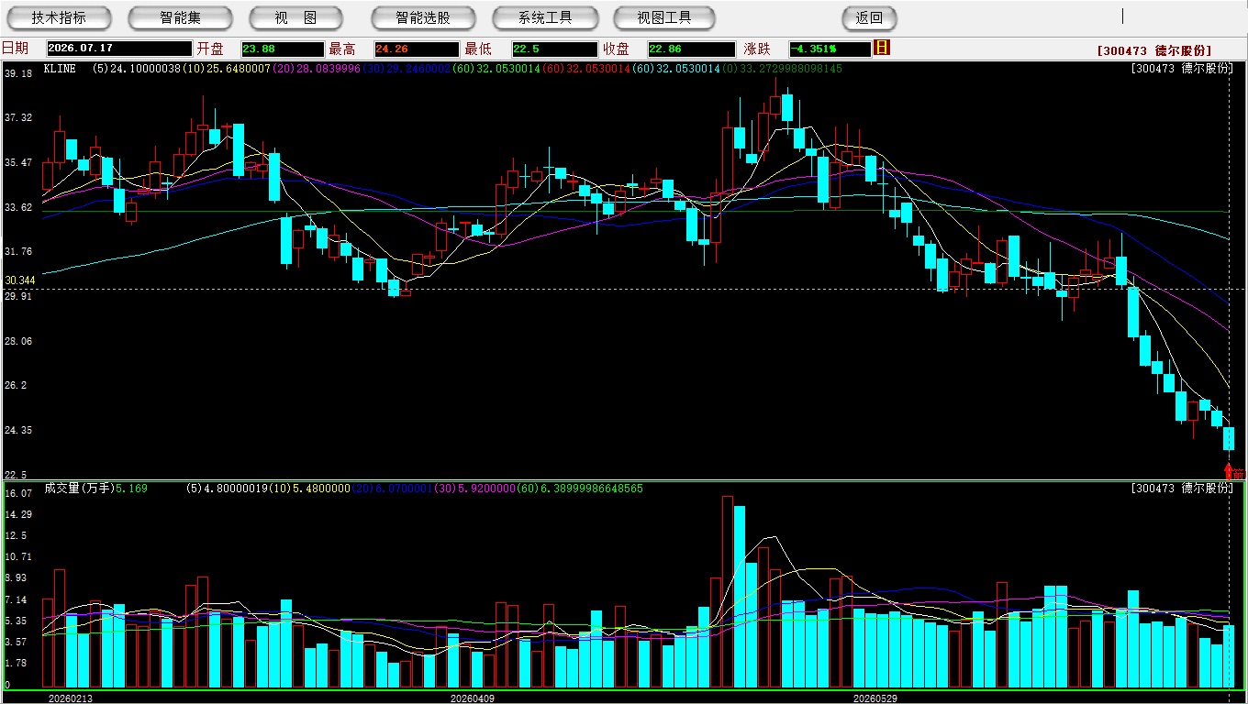The image size is (1248, 704).
Task: Click the KLINE indicator label
Action: click(x=60, y=69)
